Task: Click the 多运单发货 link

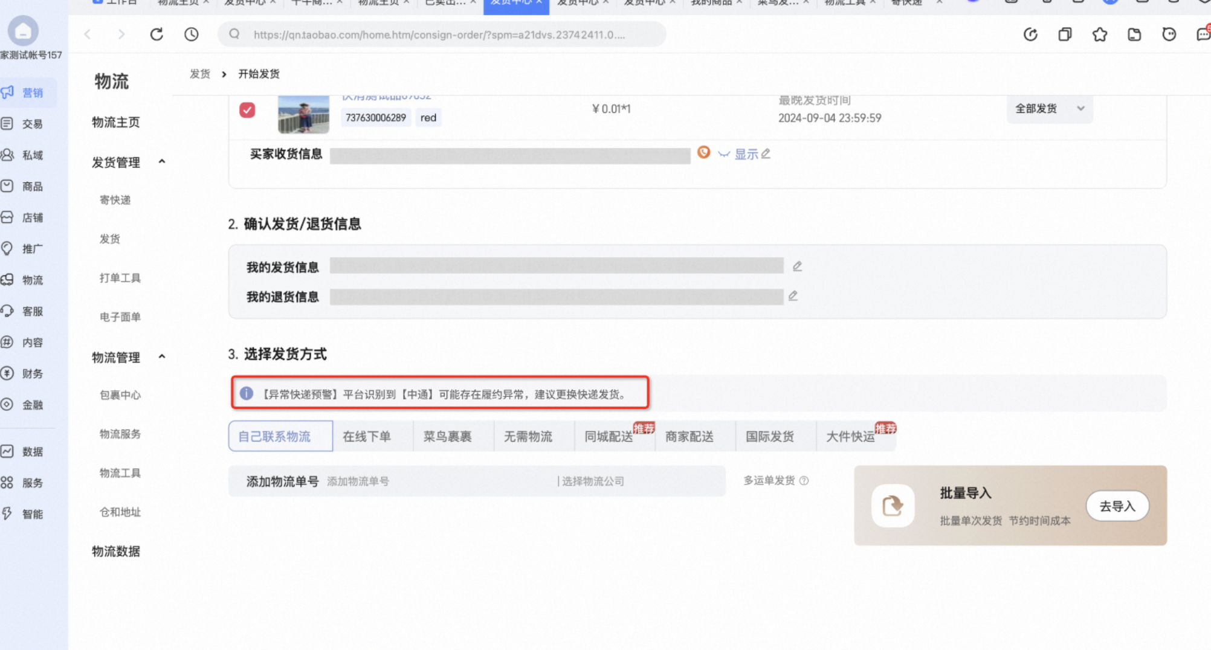Action: [769, 481]
